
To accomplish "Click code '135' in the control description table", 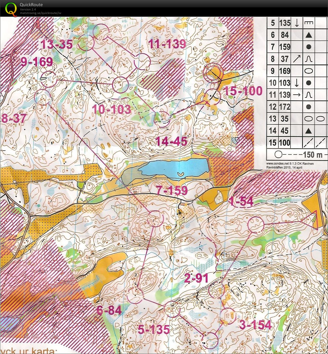I will coord(285,23).
